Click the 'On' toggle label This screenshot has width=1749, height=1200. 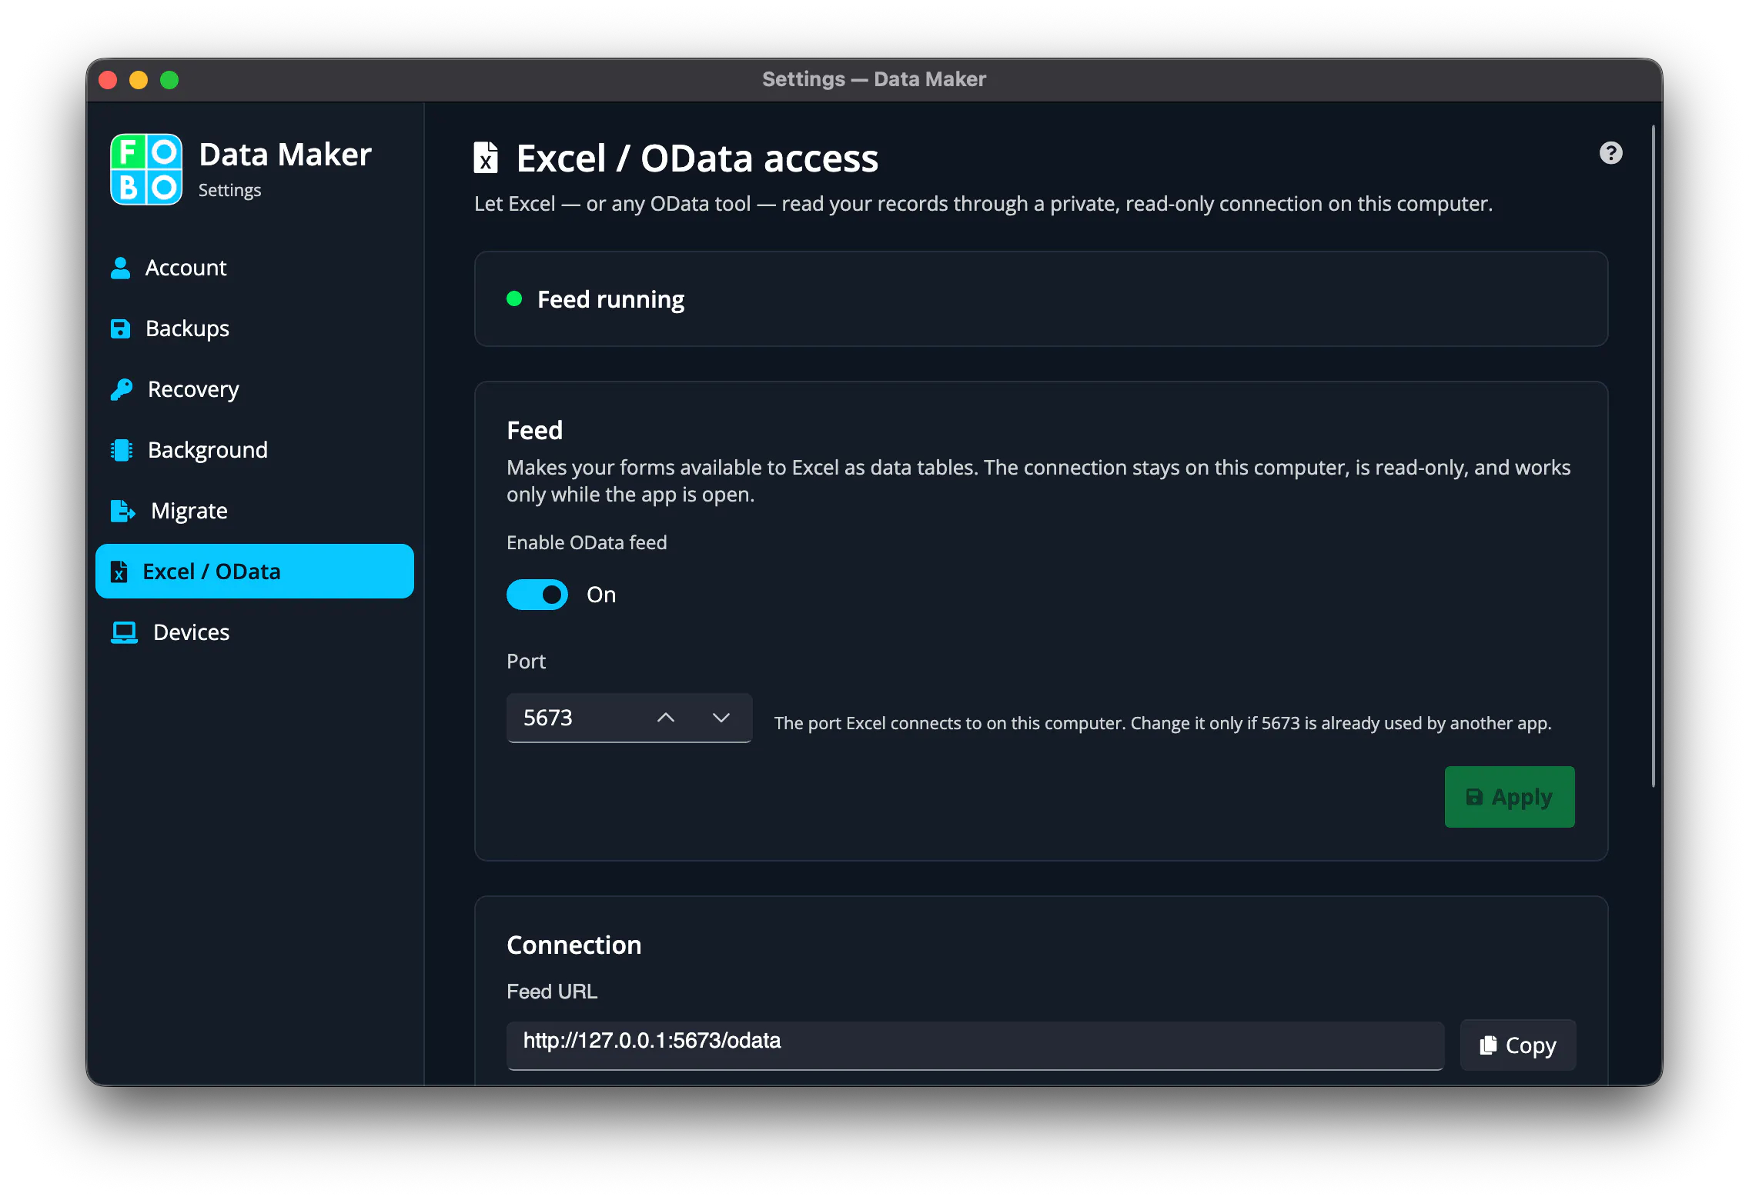pos(601,595)
